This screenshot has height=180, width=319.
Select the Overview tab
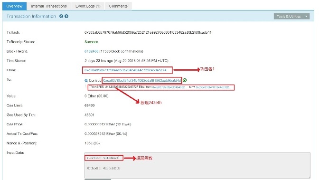point(14,6)
